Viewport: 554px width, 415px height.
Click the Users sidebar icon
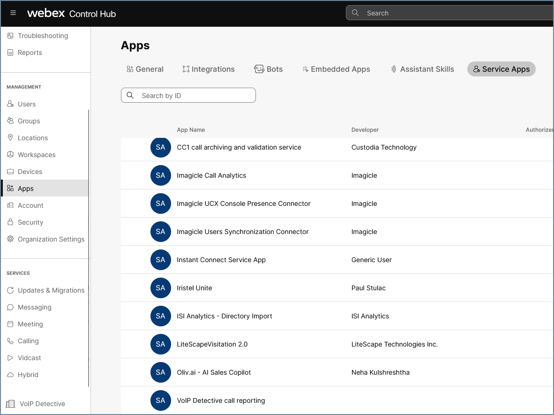[x=10, y=104]
